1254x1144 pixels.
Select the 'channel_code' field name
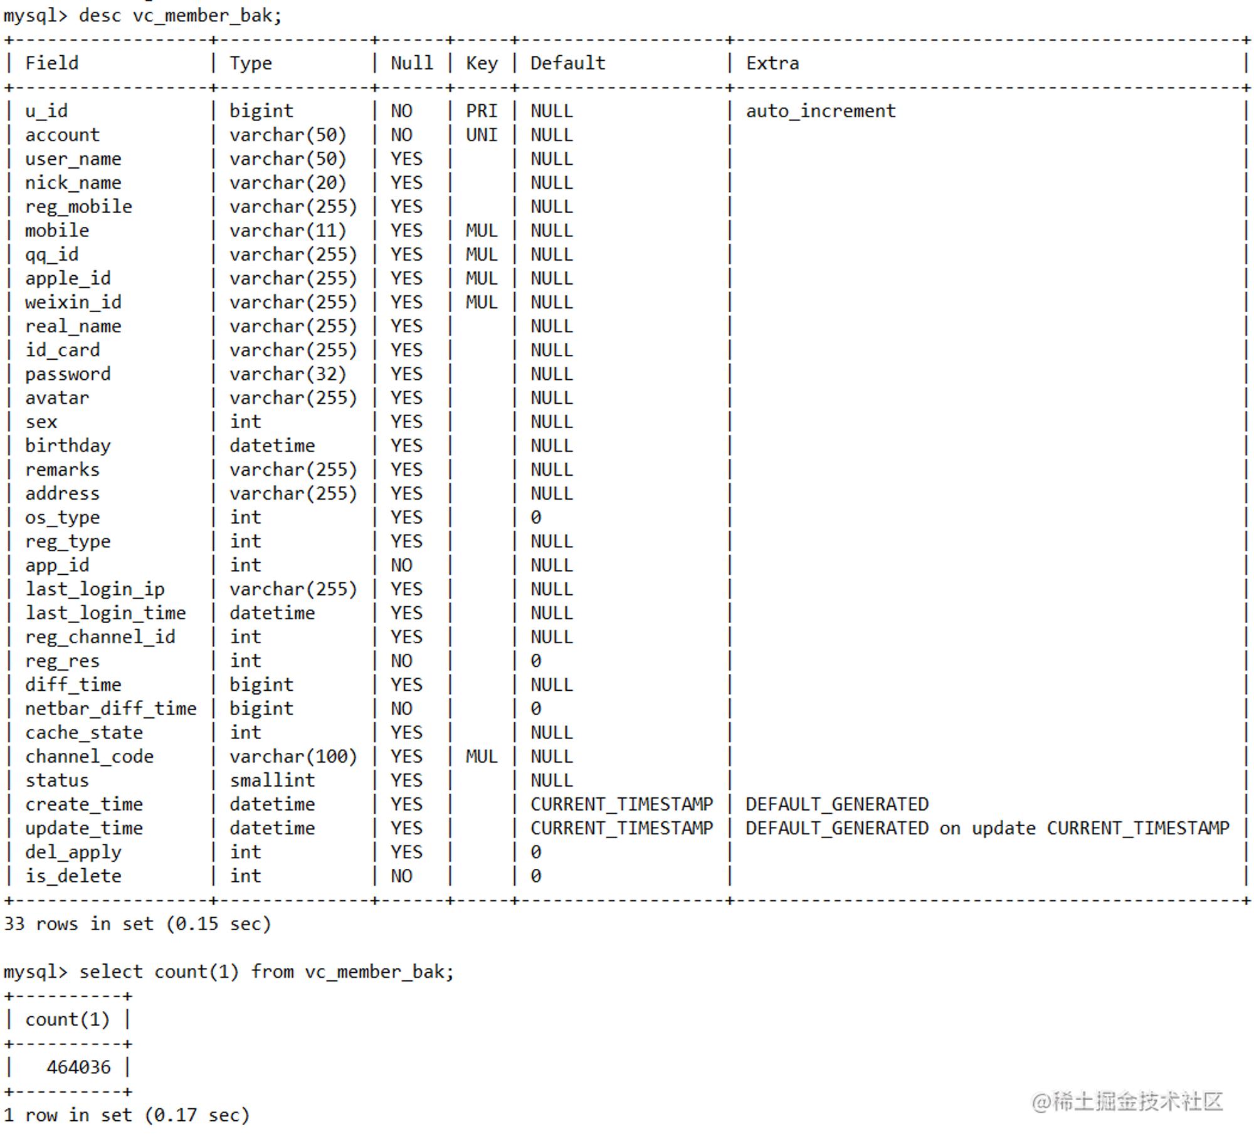tap(90, 757)
